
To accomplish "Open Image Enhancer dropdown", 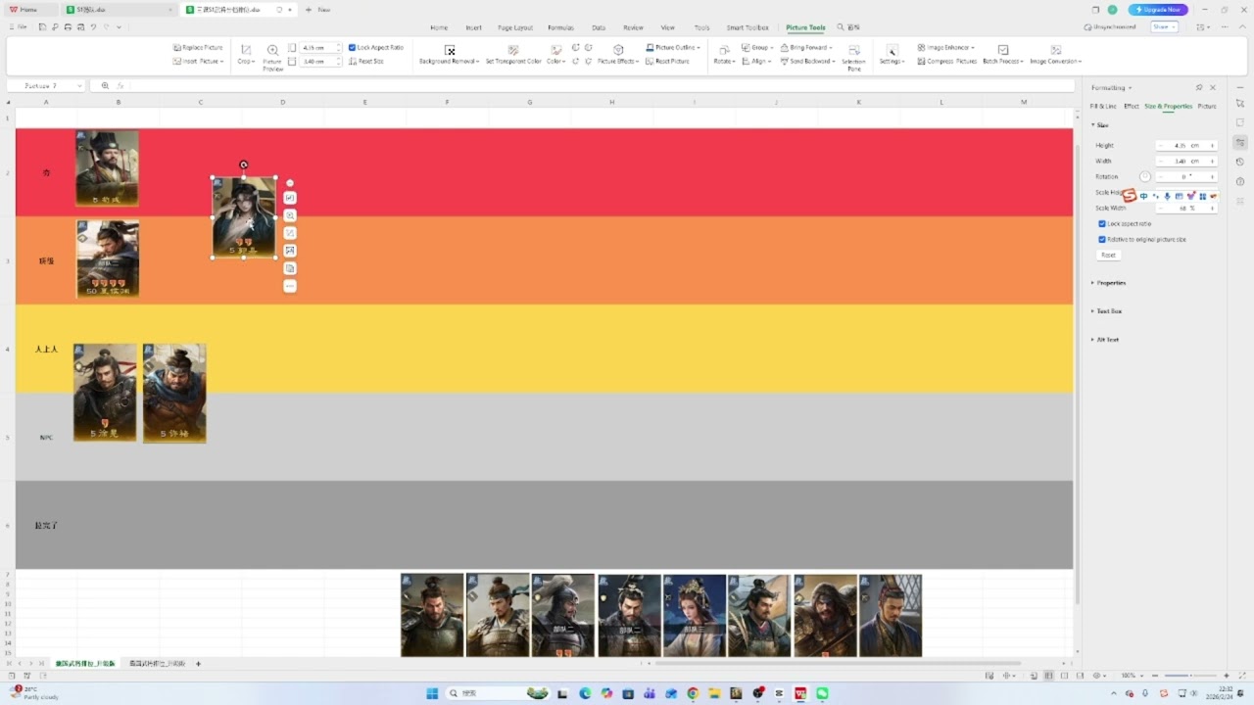I will point(945,47).
